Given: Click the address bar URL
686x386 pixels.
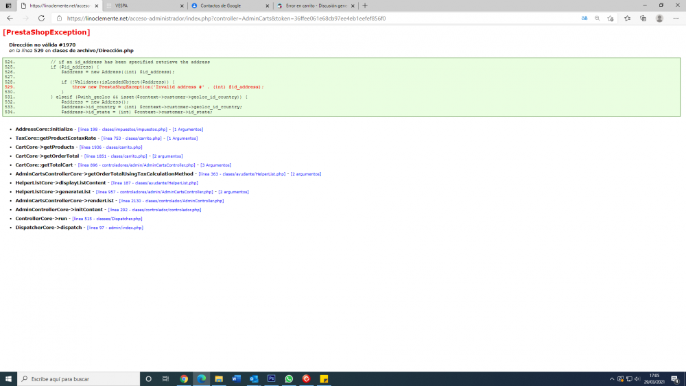Looking at the screenshot, I should pos(226,19).
